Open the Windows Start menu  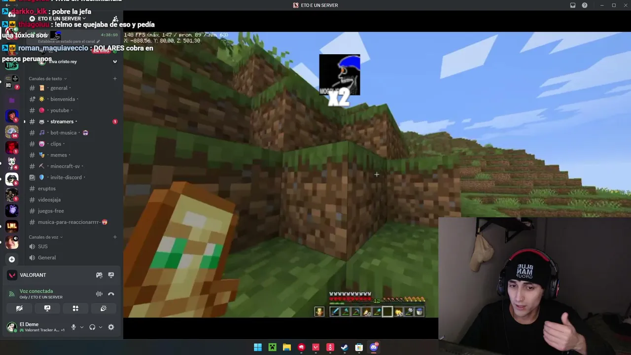coord(258,348)
